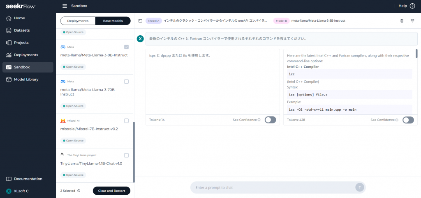
Task: Navigate to Deployments in the sidebar
Action: click(28, 55)
